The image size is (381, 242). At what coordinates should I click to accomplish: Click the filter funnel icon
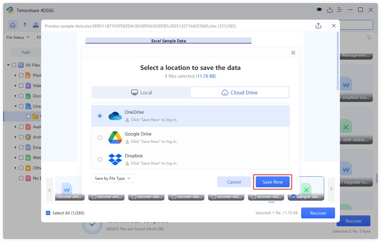coord(369,37)
